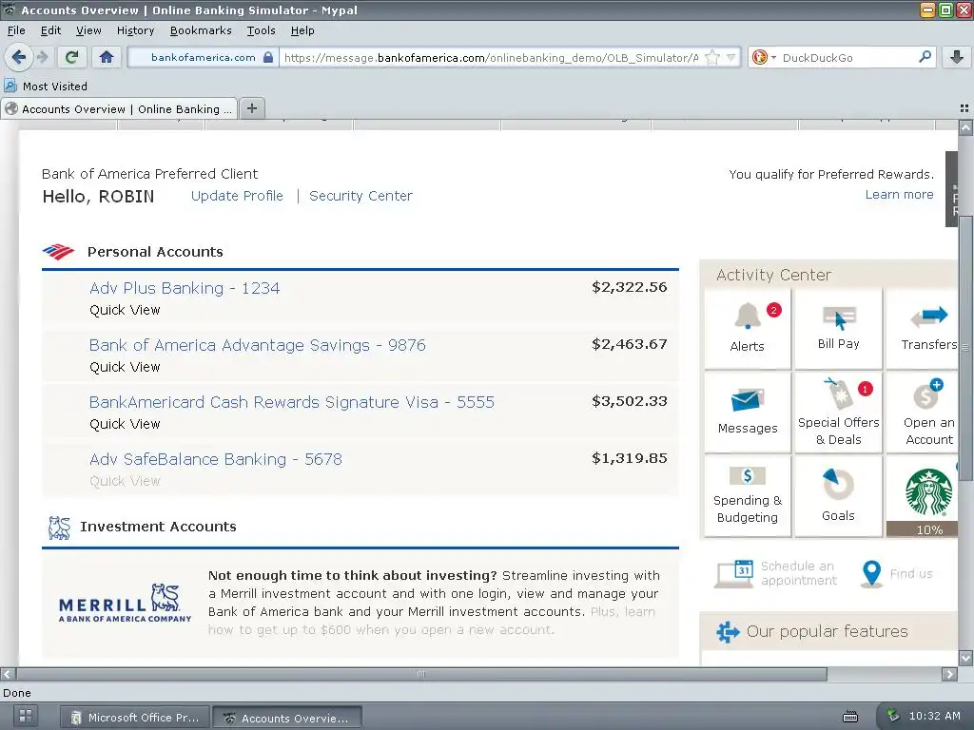Open the Tools menu
The width and height of the screenshot is (974, 730).
click(x=261, y=30)
